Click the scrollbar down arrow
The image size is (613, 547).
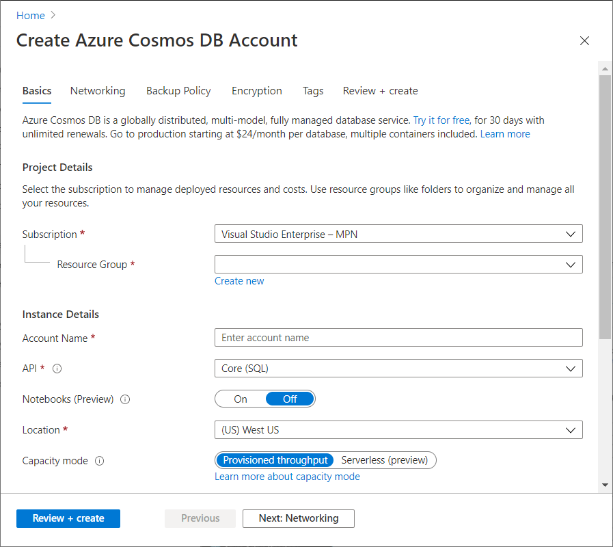[x=605, y=484]
